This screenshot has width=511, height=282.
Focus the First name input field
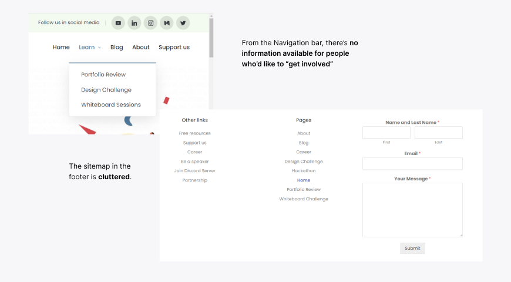[x=386, y=133]
